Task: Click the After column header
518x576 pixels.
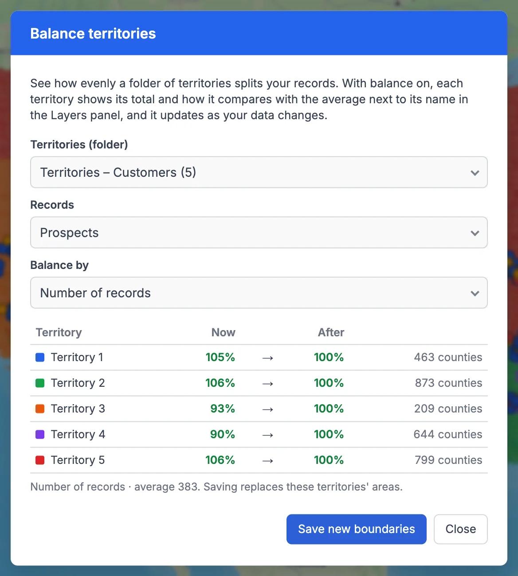Action: pos(331,332)
